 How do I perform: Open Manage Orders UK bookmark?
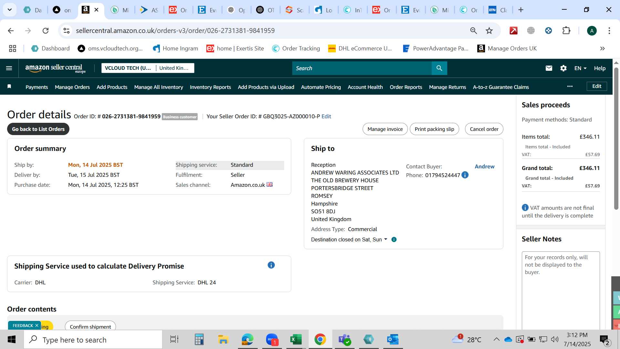(507, 48)
